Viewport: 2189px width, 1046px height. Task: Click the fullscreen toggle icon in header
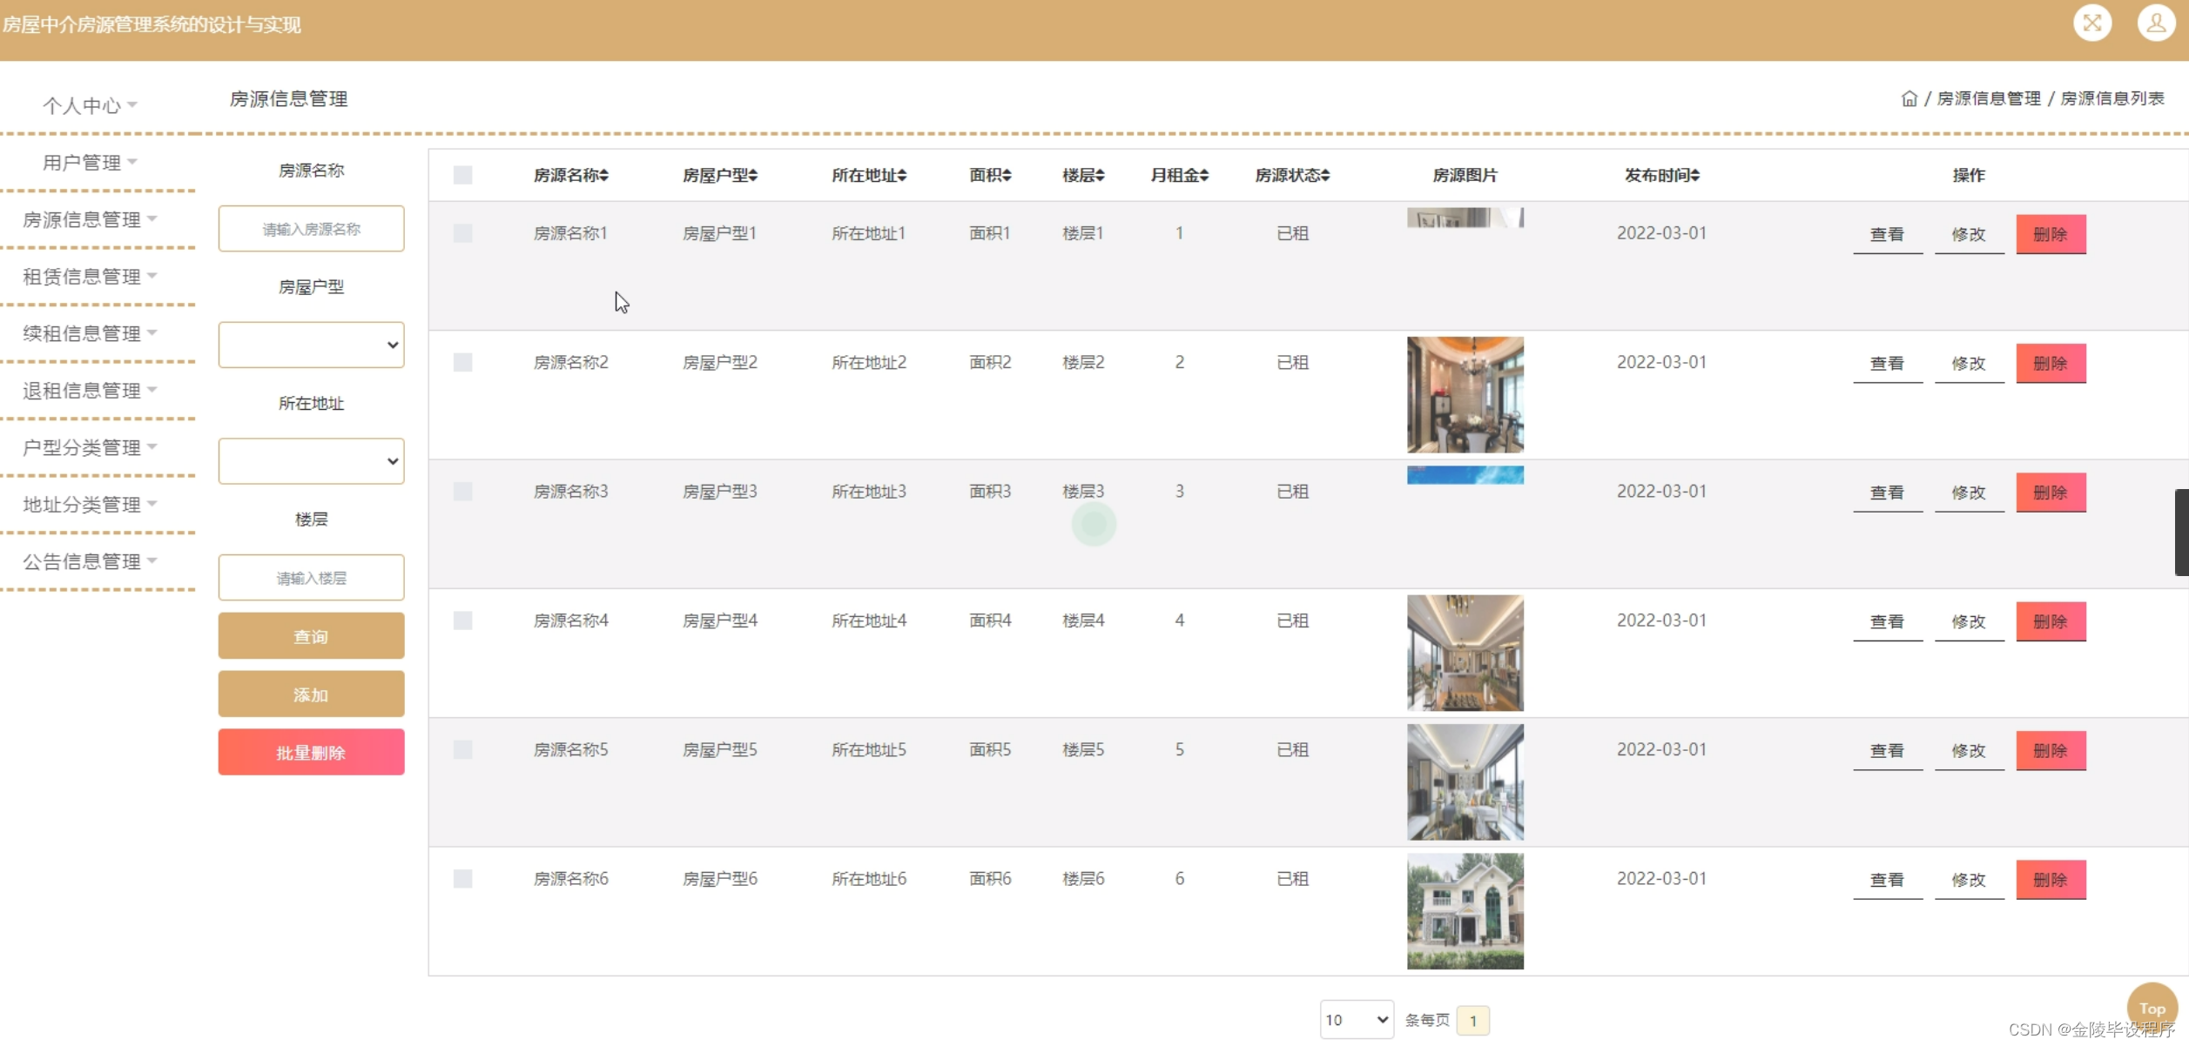coord(2092,23)
